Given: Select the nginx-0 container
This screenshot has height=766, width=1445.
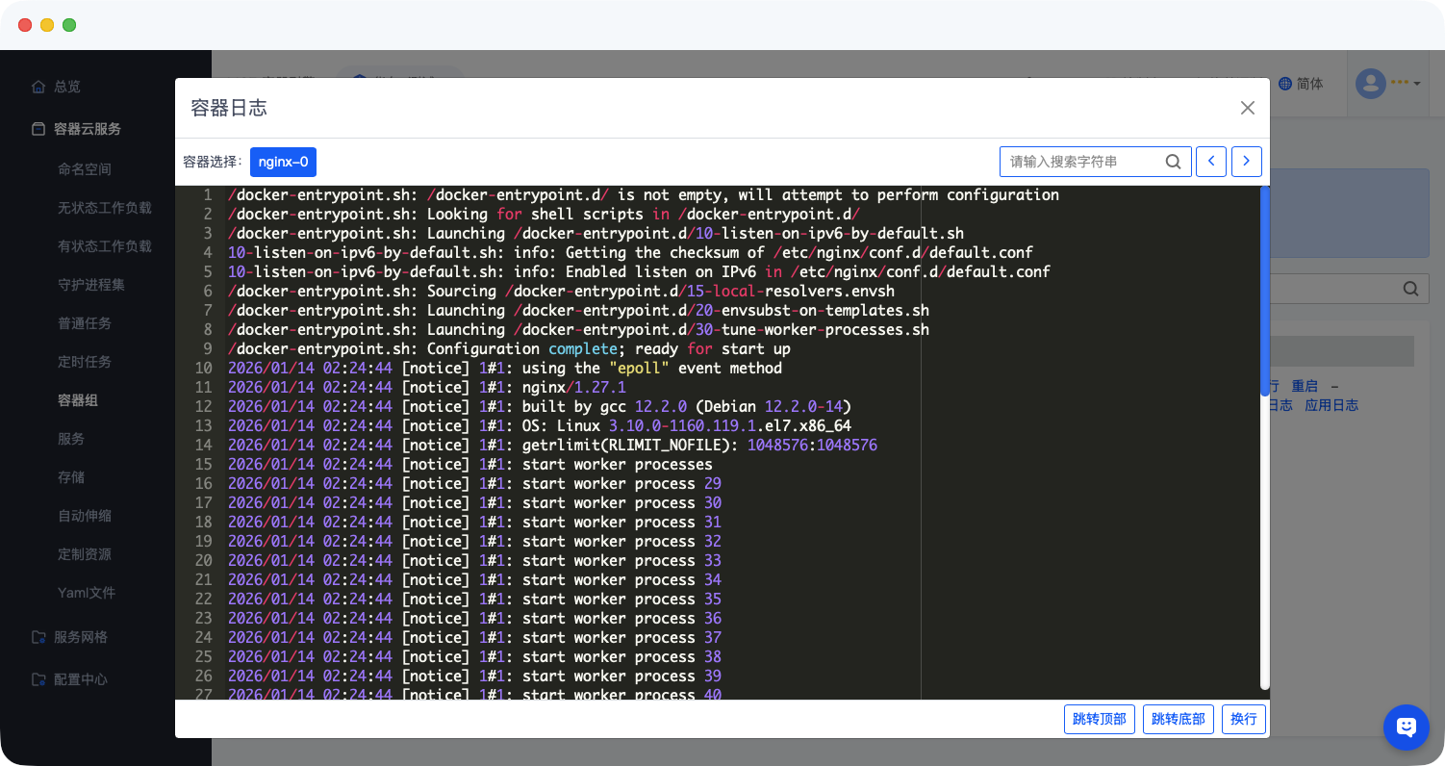Looking at the screenshot, I should click(x=283, y=162).
